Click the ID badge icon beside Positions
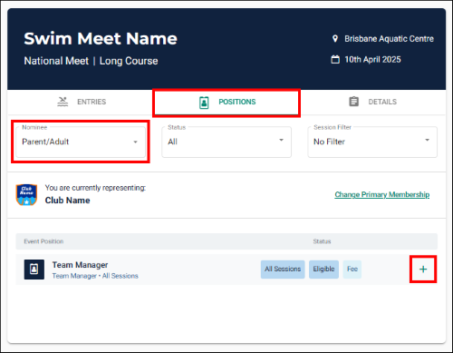This screenshot has height=353, width=453. pyautogui.click(x=204, y=103)
